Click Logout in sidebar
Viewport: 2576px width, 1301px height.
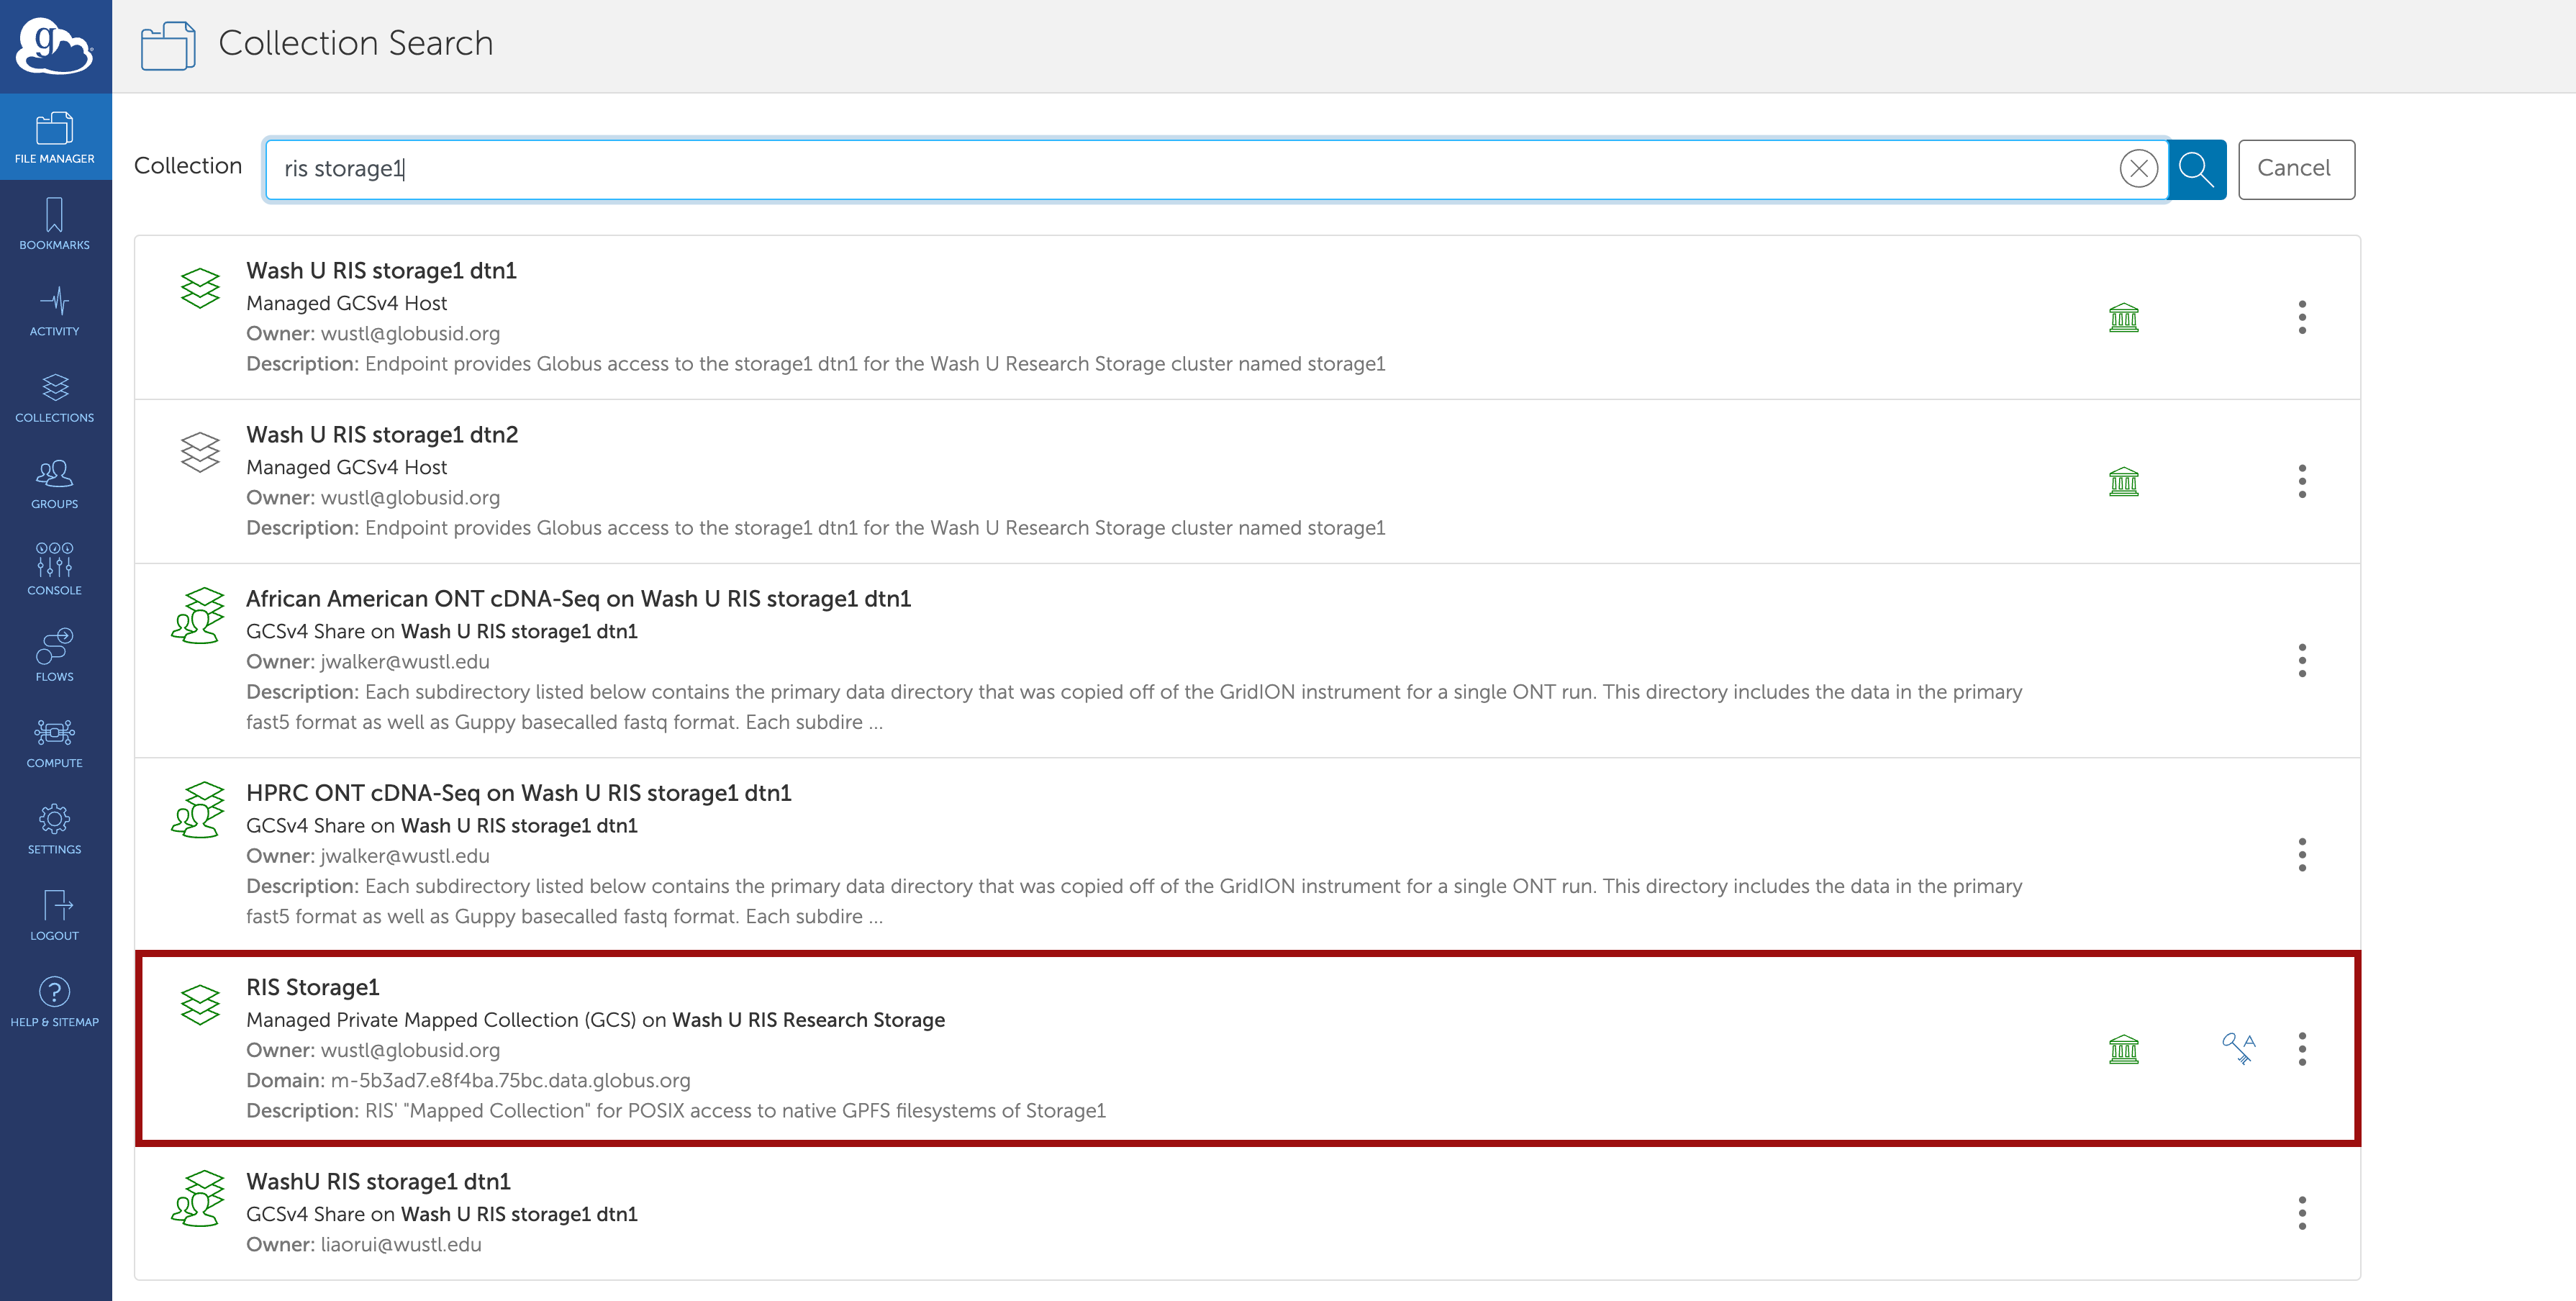click(x=55, y=915)
